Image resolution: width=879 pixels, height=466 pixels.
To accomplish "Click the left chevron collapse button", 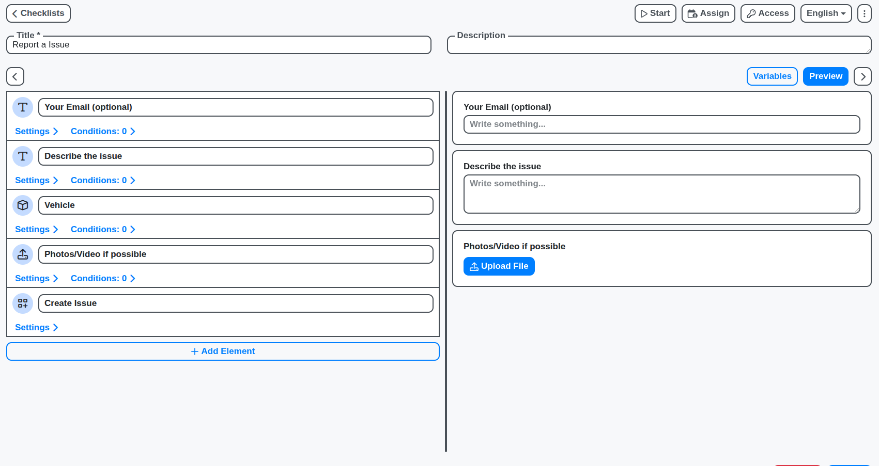I will tap(15, 76).
